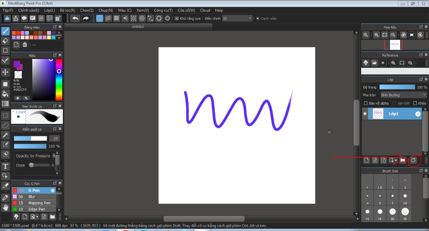Select the Move tool
Image resolution: width=429 pixels, height=231 pixels.
click(5, 72)
